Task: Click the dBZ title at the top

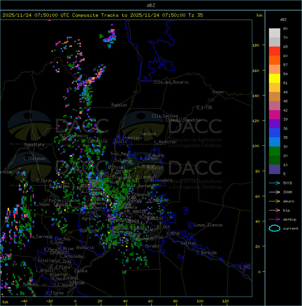Action: [x=151, y=5]
